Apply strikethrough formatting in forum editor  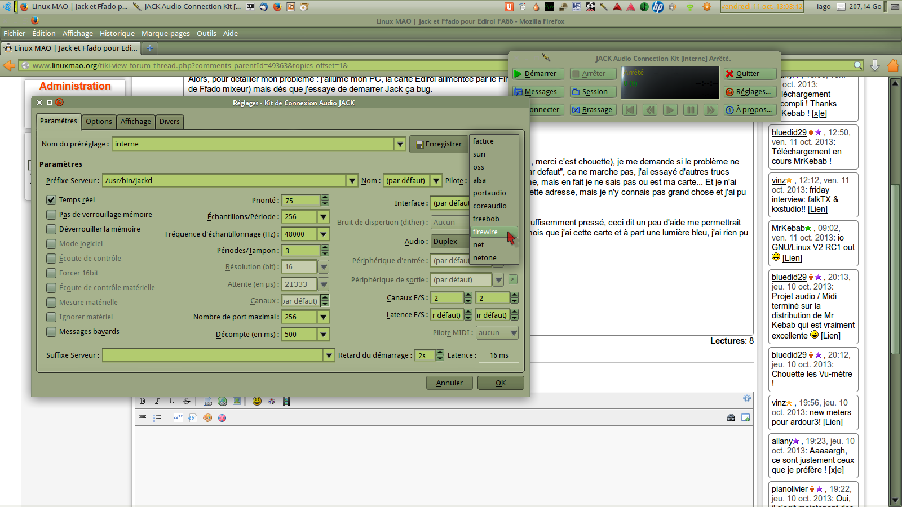pyautogui.click(x=187, y=401)
